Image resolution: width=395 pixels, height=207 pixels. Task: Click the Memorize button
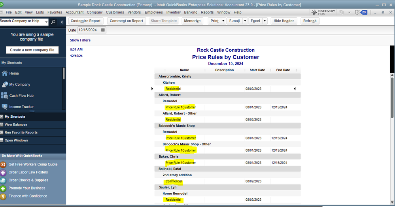[192, 21]
